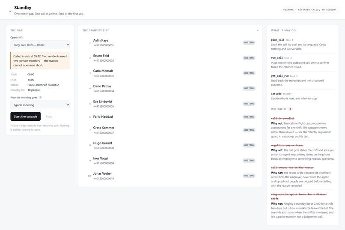The image size is (345, 230).
Task: Click the struck-through call-anyone-not-on-the-roster entry
Action: click(292, 168)
